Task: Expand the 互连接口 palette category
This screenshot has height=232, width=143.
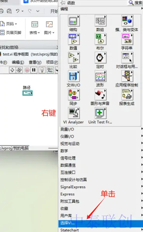Action: tap(101, 172)
